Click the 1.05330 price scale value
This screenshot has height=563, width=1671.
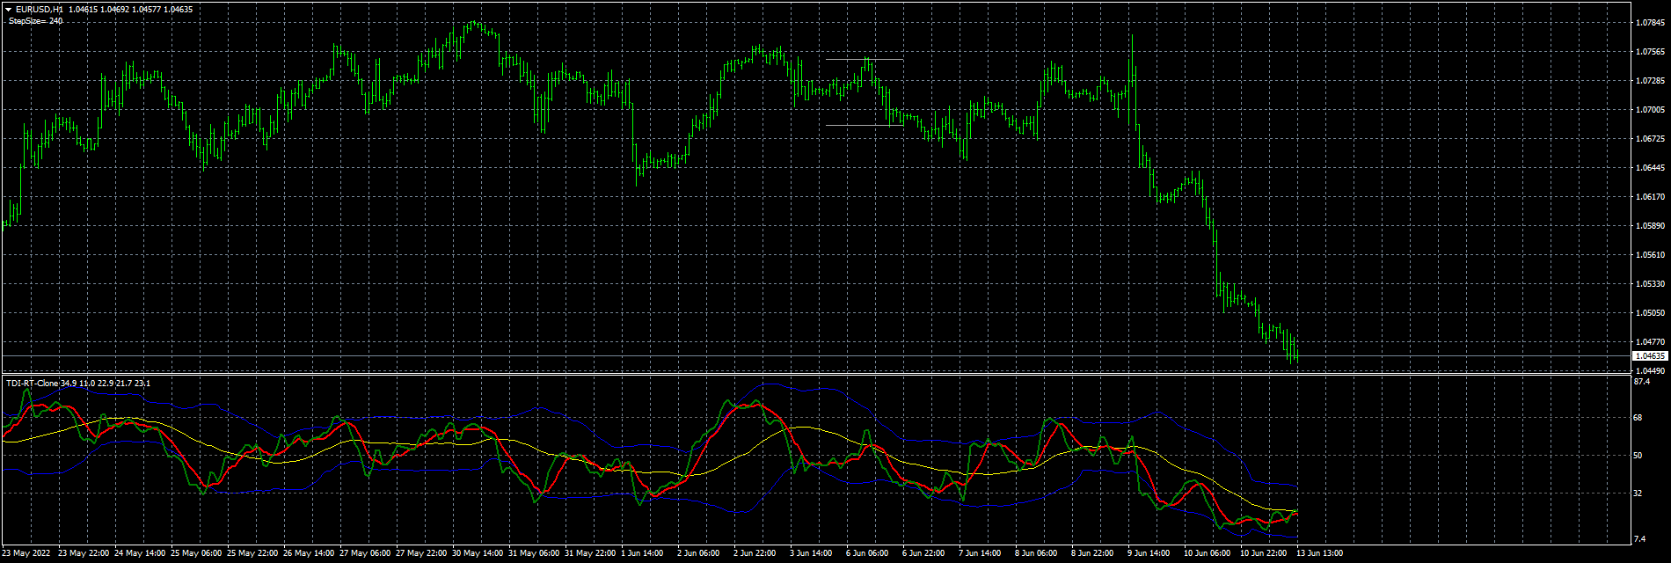click(1651, 284)
